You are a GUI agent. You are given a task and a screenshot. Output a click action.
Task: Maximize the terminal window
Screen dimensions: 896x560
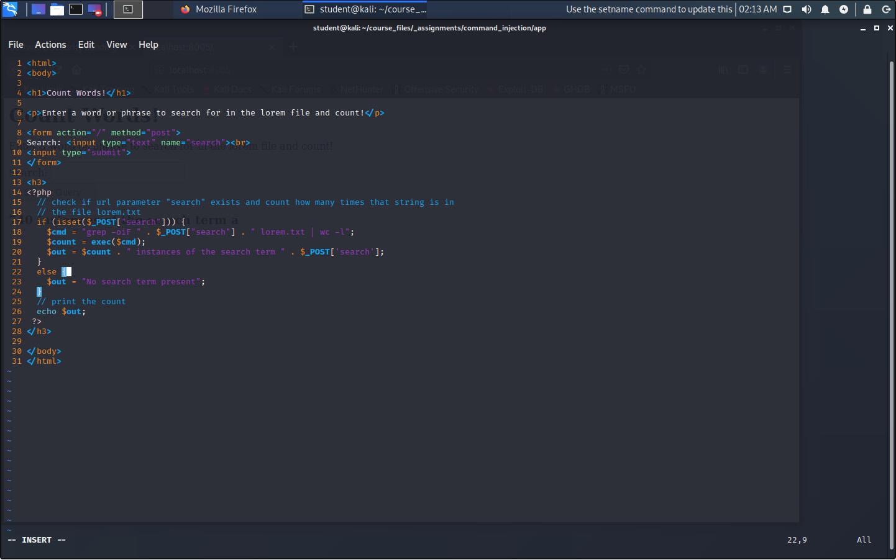tap(877, 28)
